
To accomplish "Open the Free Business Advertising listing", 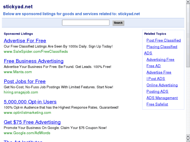I will (x=33, y=61).
